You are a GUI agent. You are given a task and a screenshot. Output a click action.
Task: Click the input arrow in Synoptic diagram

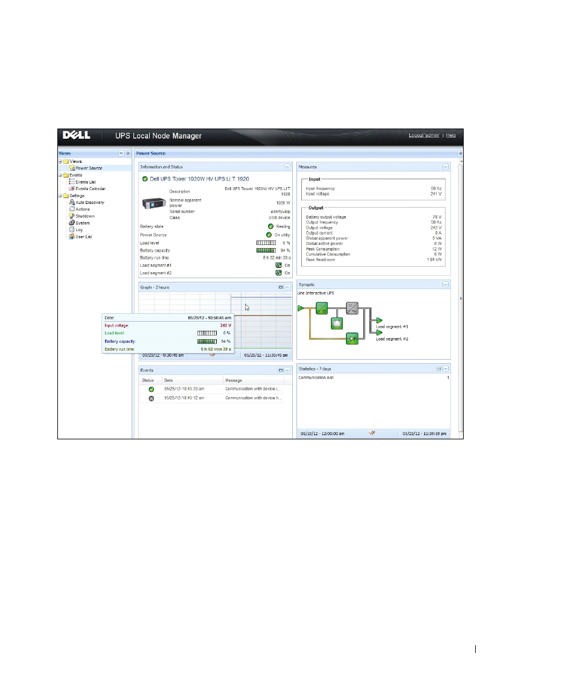[301, 308]
